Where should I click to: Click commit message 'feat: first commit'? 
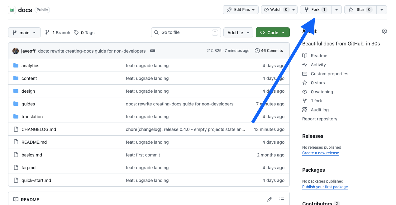click(143, 155)
